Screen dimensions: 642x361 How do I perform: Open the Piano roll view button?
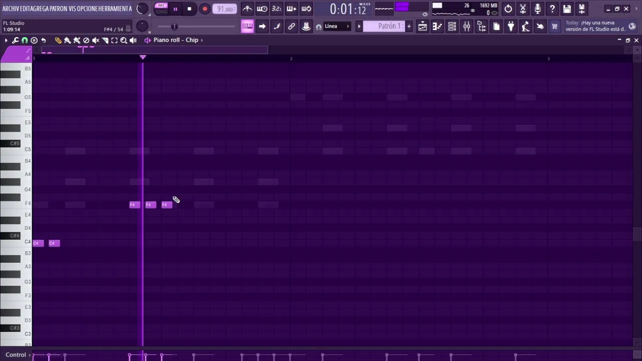pyautogui.click(x=437, y=27)
